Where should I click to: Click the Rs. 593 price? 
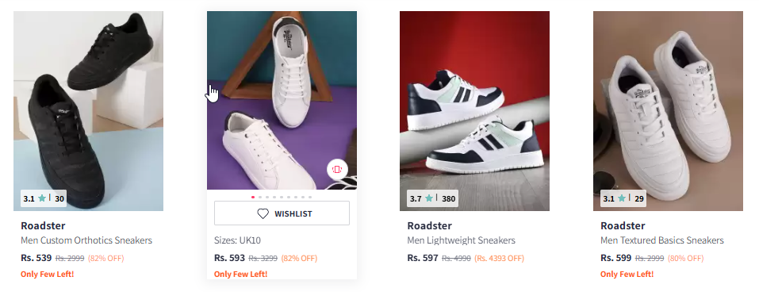point(229,258)
